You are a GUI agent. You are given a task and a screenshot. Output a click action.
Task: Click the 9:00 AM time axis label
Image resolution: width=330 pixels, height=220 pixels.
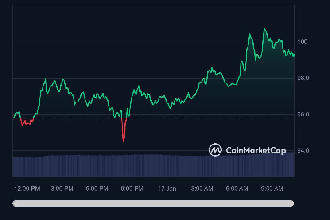pos(272,189)
